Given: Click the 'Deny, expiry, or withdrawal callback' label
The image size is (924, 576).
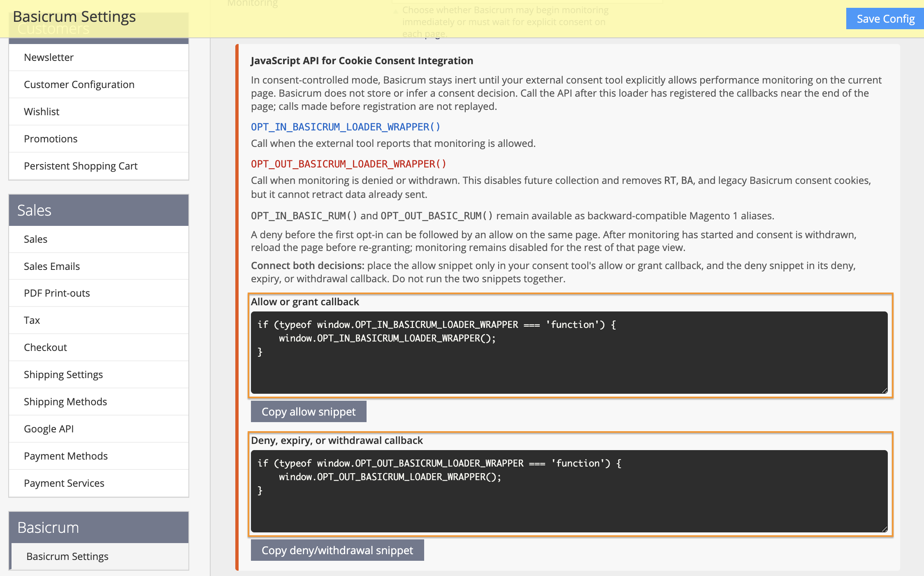Looking at the screenshot, I should coord(337,440).
